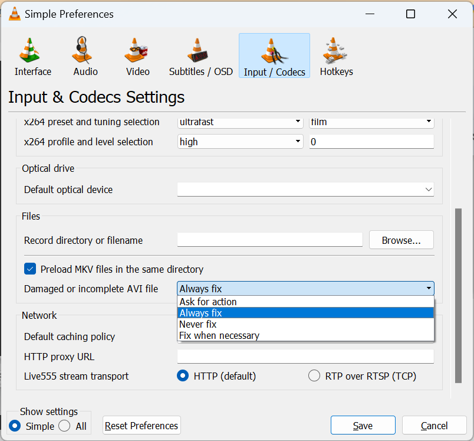Screen dimensions: 474x441
Task: Click the VLC cone title bar icon
Action: (14, 14)
